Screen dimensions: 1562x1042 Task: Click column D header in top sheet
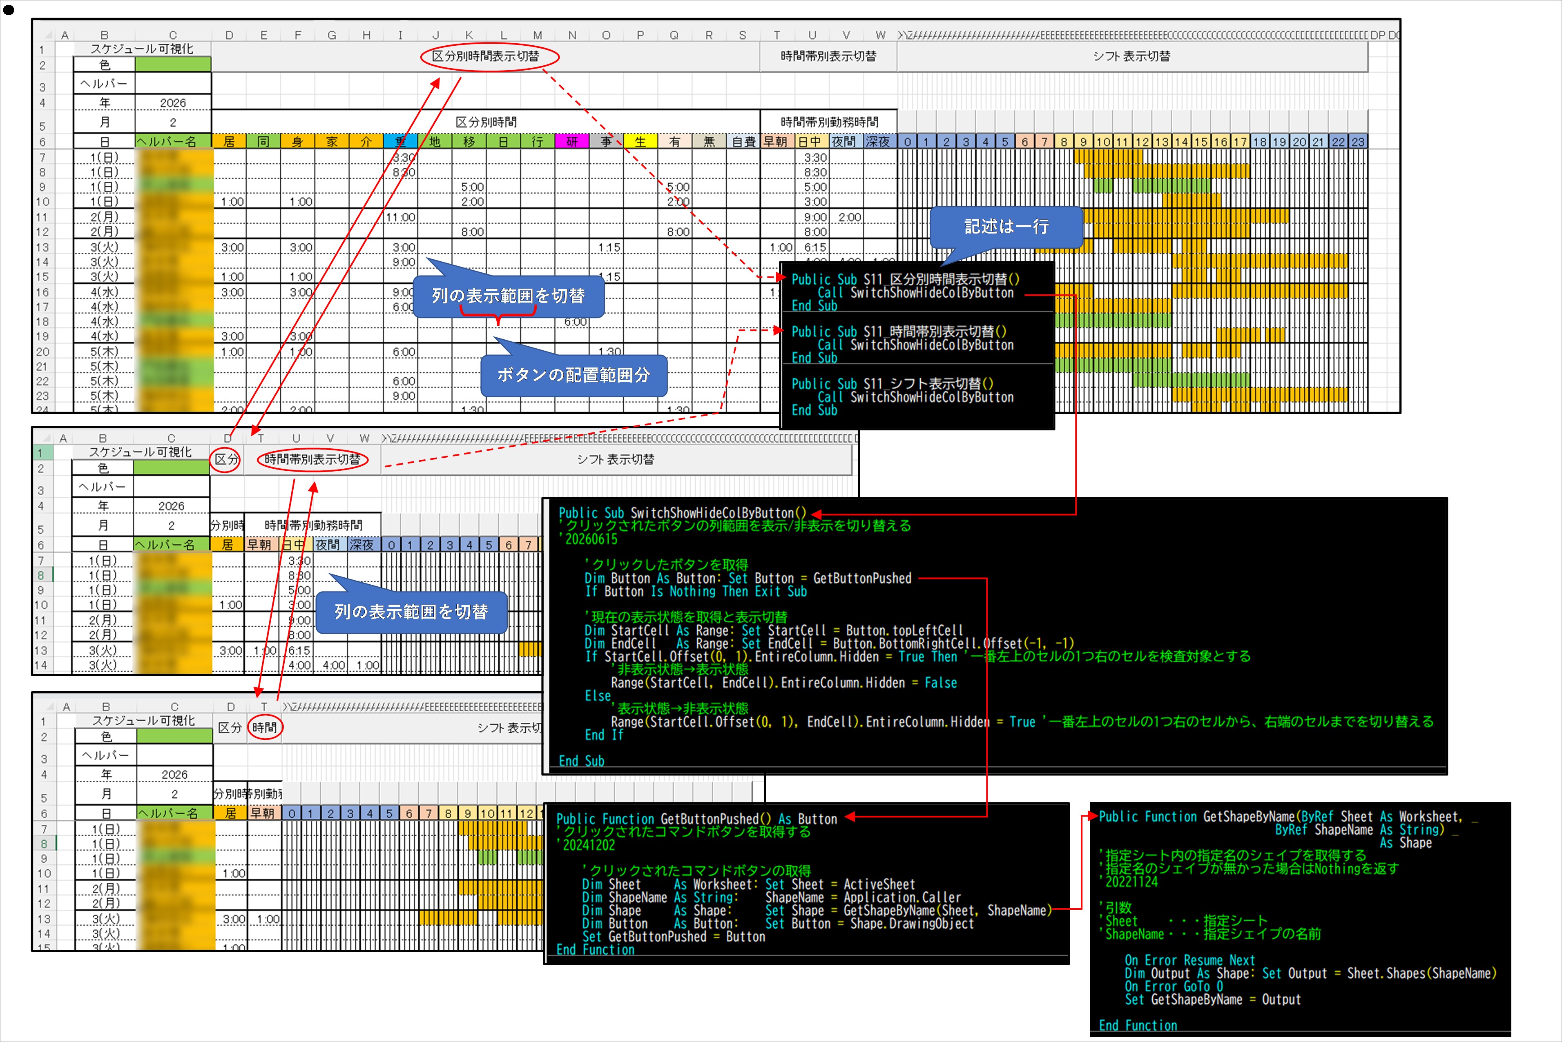[x=229, y=35]
